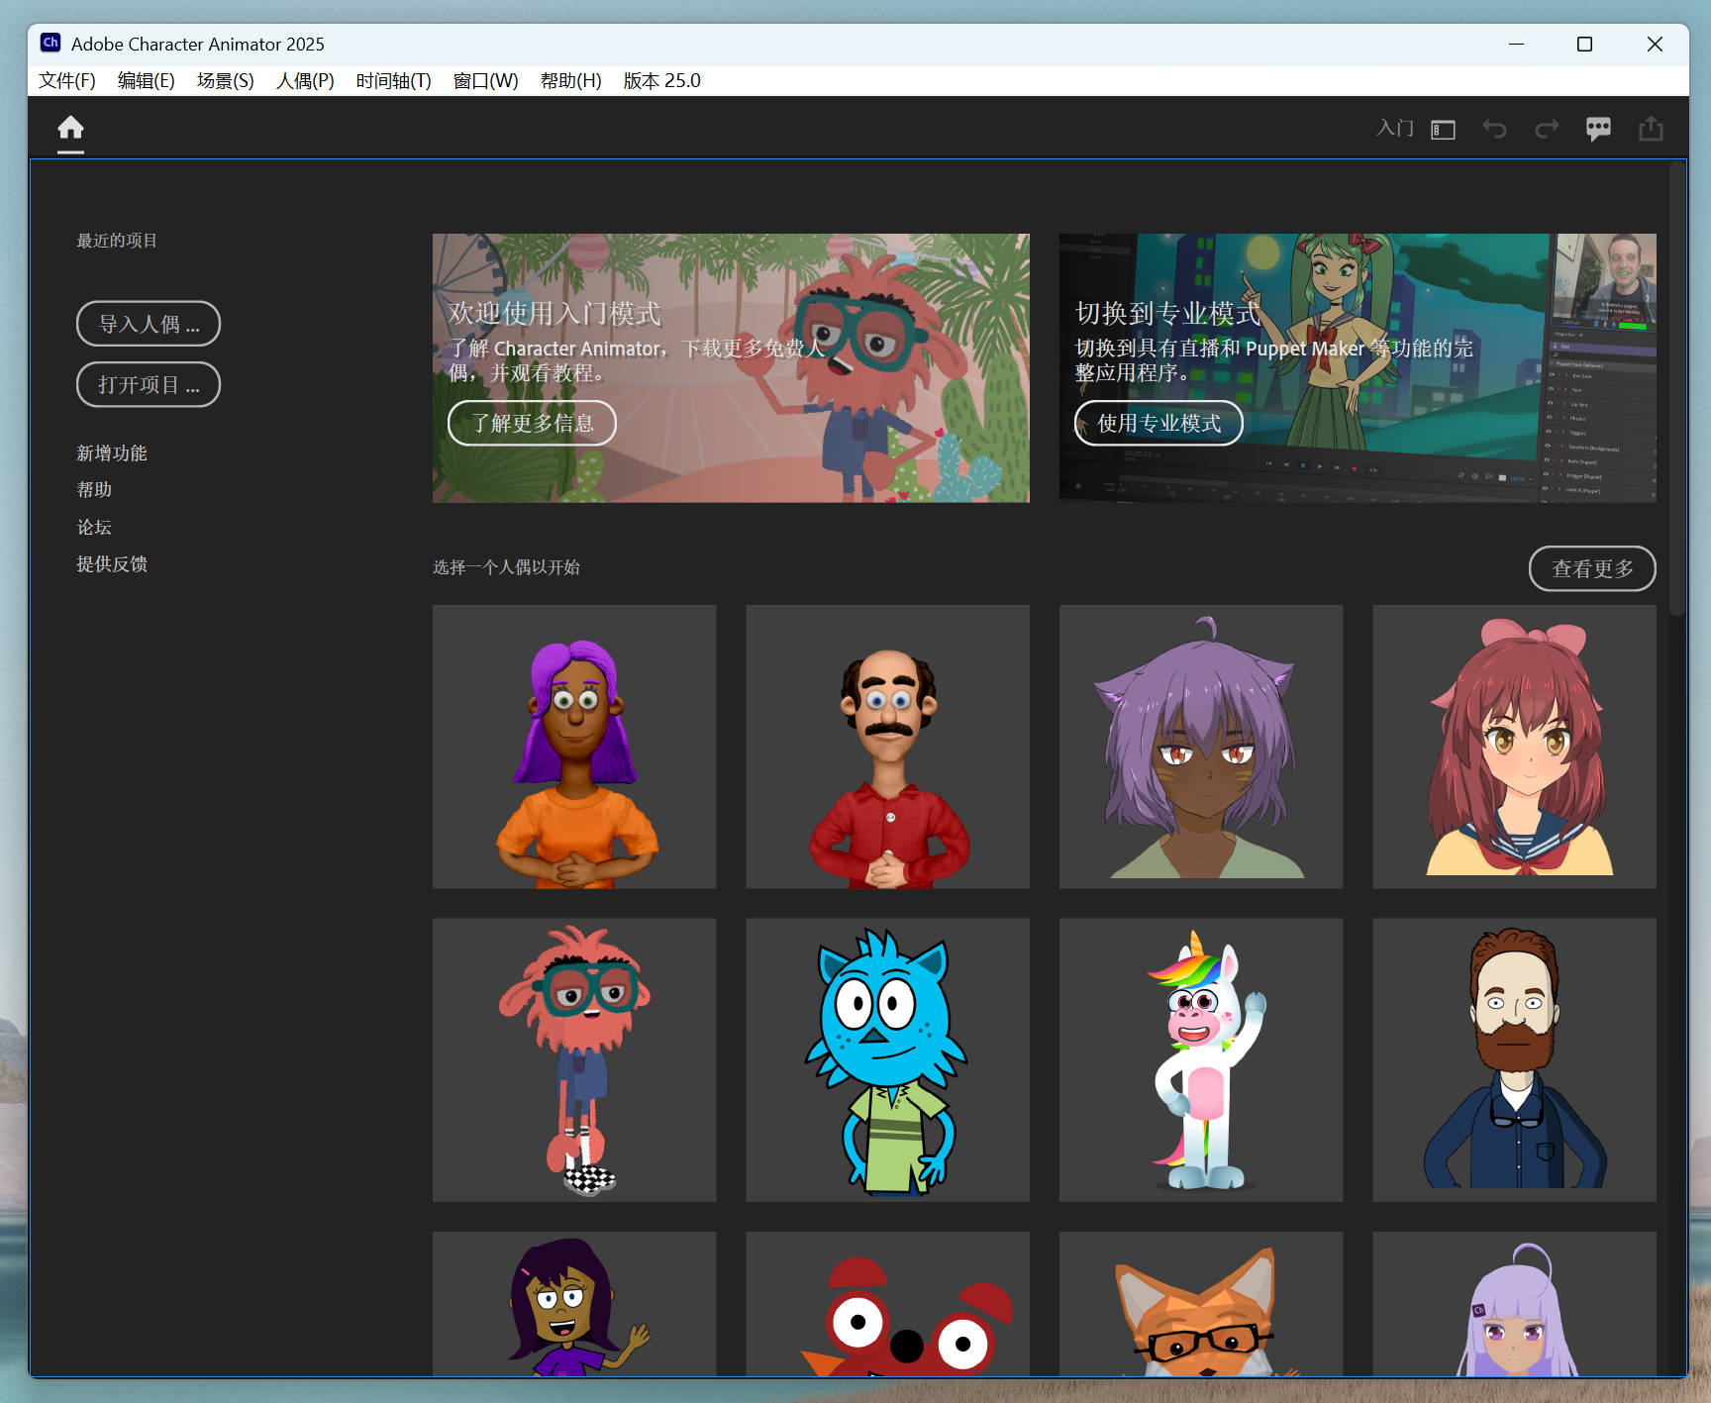Select the balding mustached man in red shirt puppet
The height and width of the screenshot is (1403, 1711).
tap(887, 747)
